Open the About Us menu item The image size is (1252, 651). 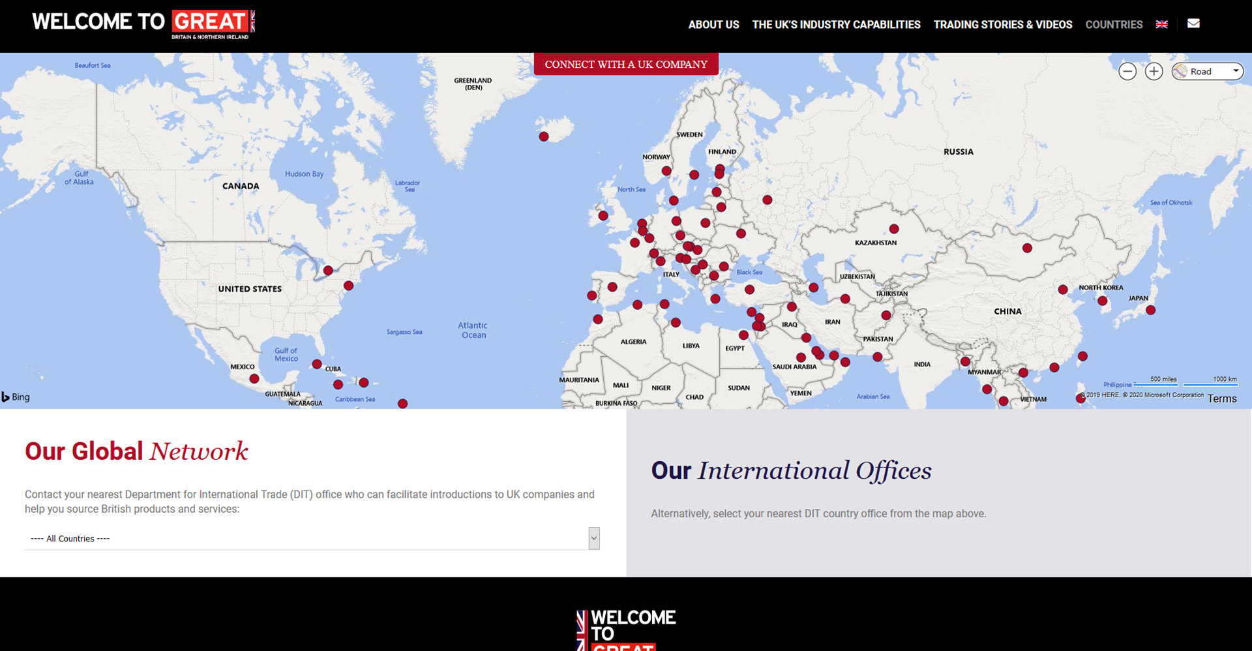tap(713, 25)
